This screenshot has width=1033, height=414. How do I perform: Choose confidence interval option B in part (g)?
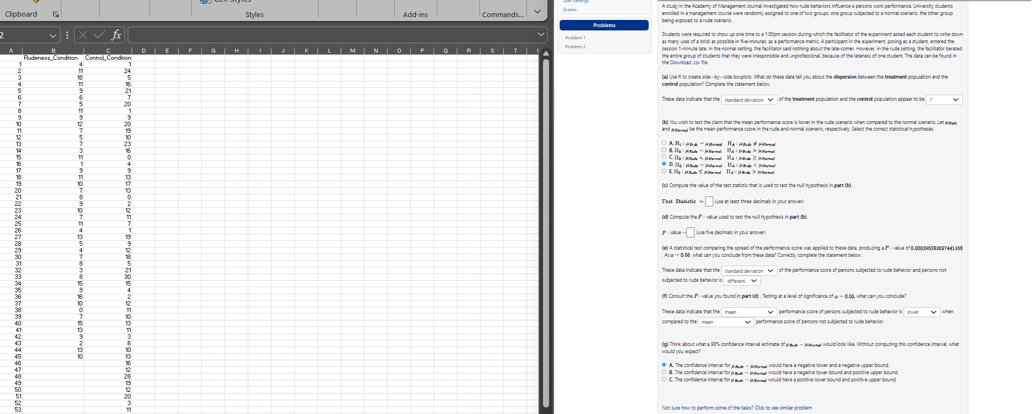pos(664,372)
